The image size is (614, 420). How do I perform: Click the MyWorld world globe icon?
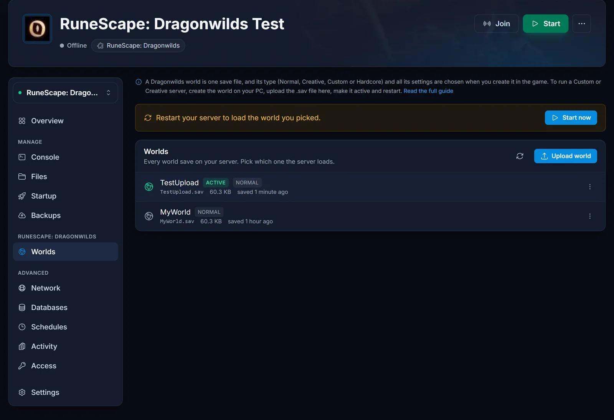click(149, 216)
